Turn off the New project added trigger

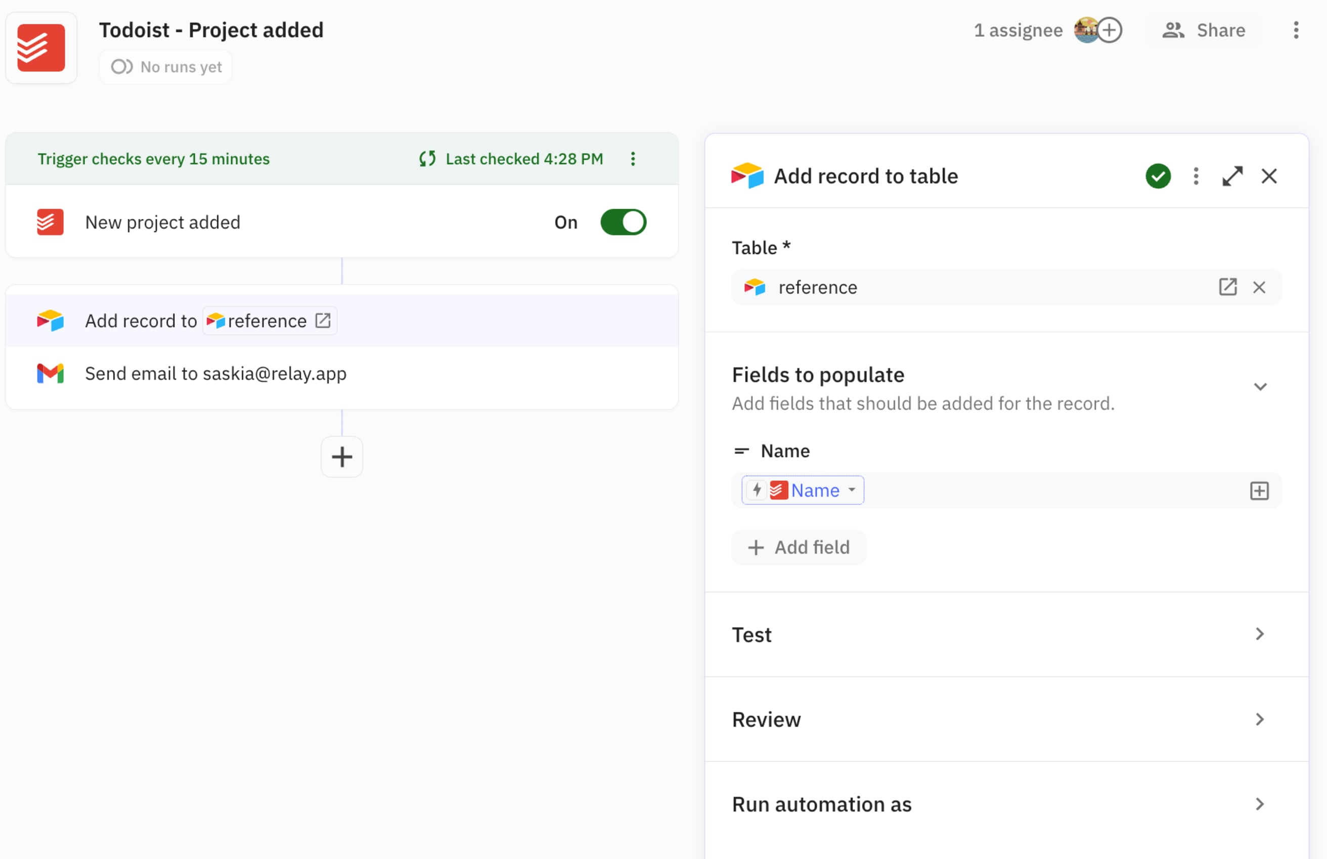click(623, 222)
